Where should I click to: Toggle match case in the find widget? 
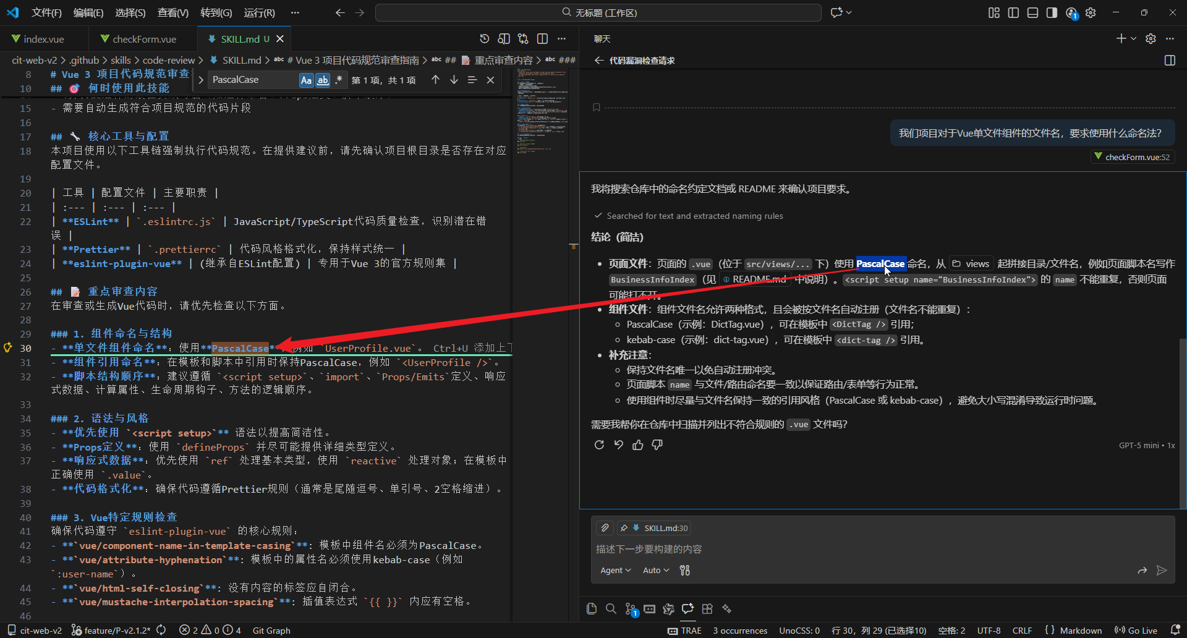(307, 80)
